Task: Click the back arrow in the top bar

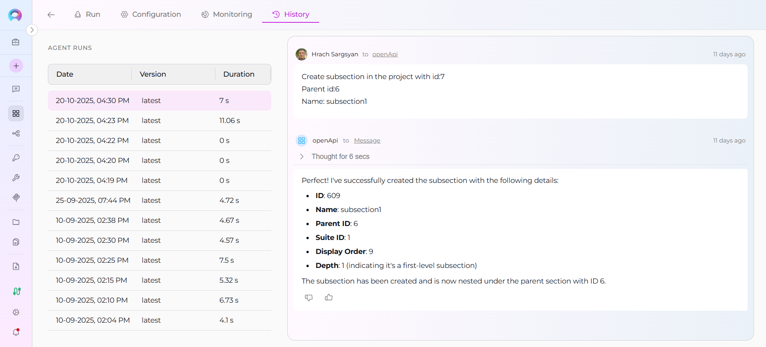Action: pyautogui.click(x=51, y=15)
